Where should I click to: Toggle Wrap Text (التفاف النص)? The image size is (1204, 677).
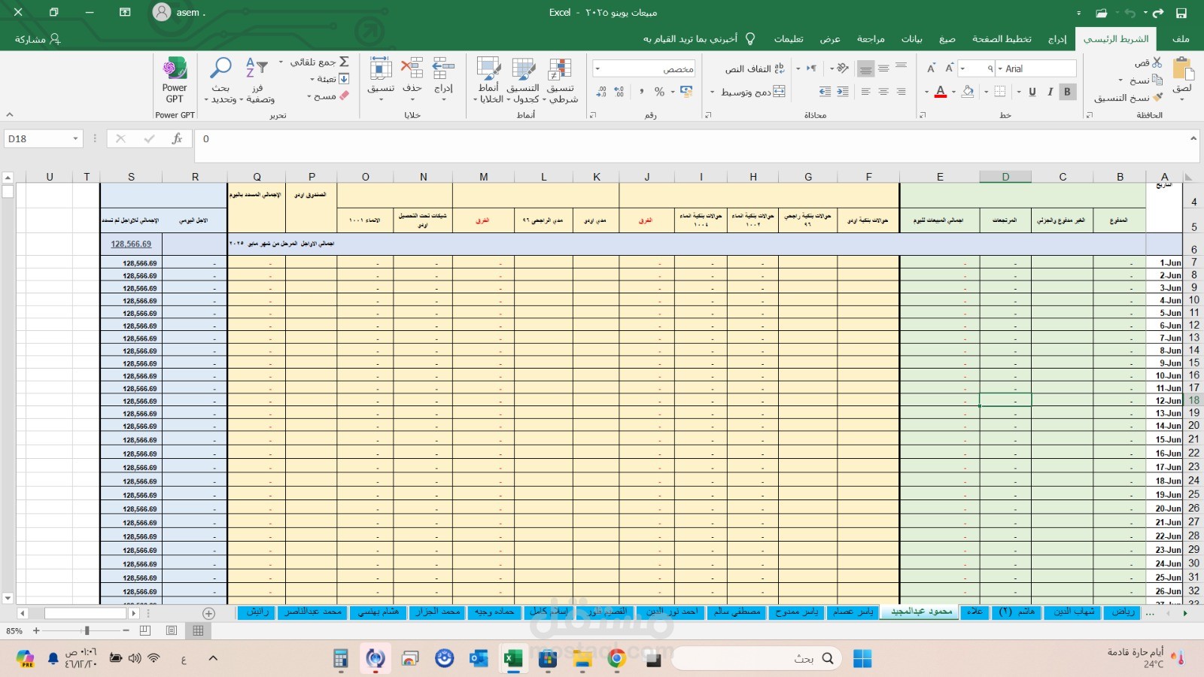[x=755, y=68]
